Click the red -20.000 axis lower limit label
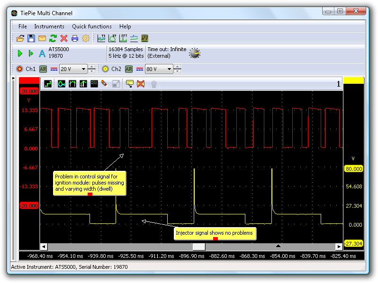 pos(29,206)
